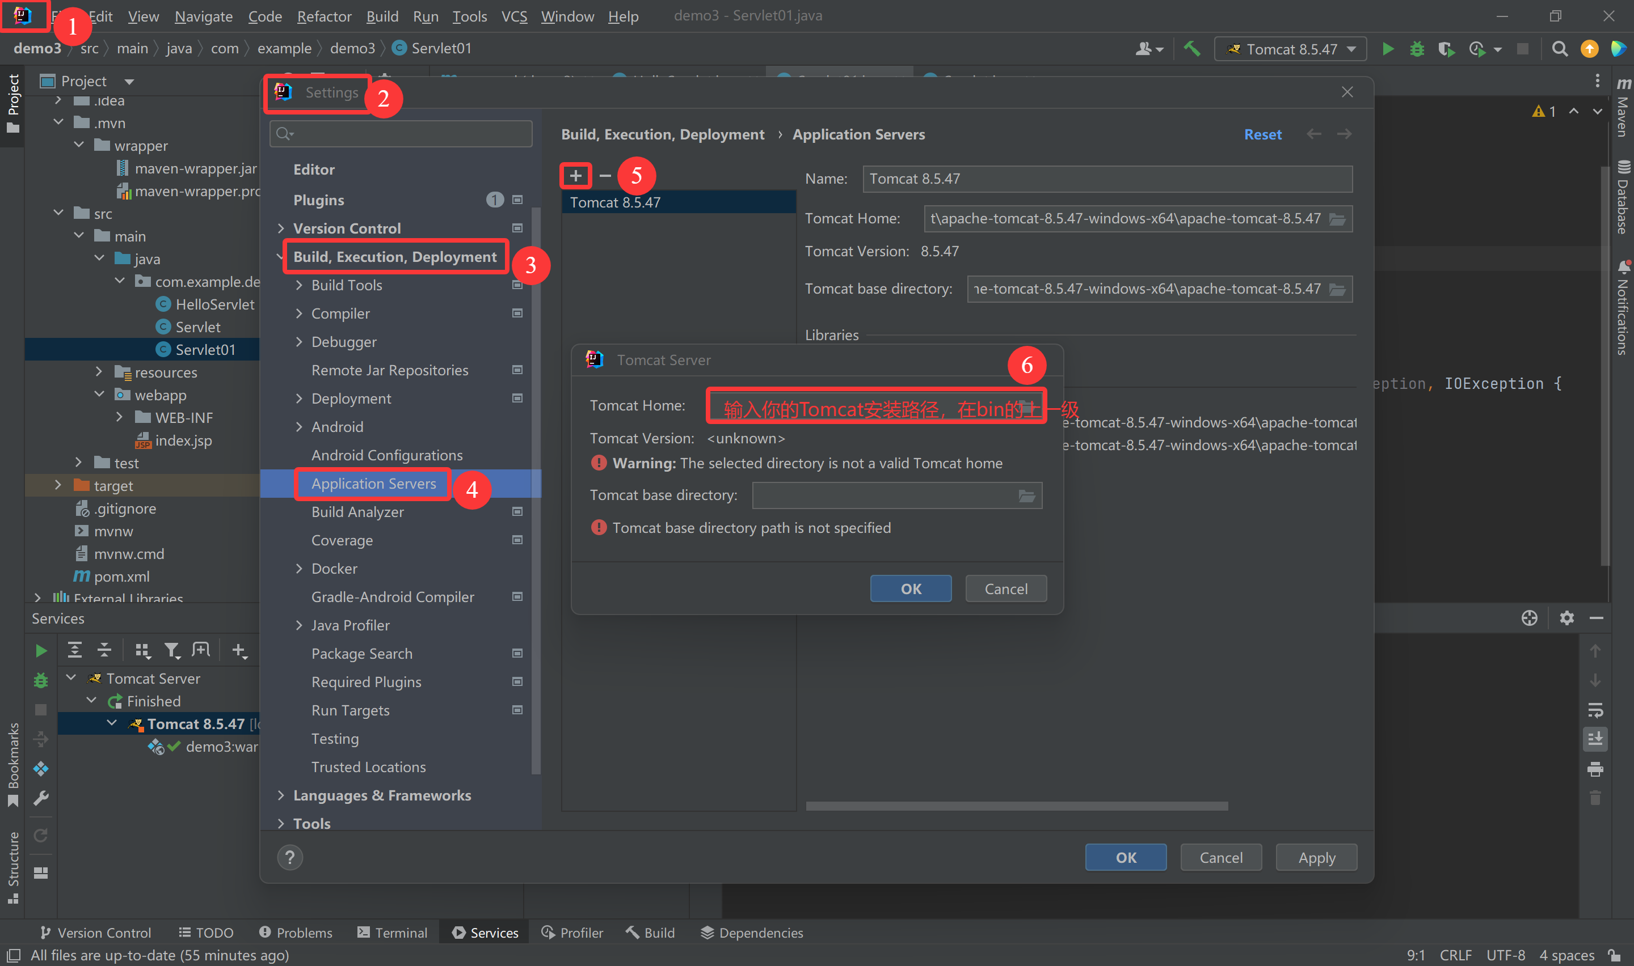The height and width of the screenshot is (966, 1634).
Task: Click the horizontal scrollbar under Libraries list
Action: 1016,806
